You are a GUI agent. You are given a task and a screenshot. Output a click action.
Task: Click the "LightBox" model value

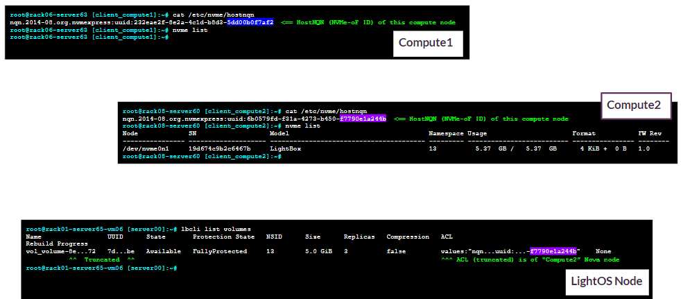285,148
